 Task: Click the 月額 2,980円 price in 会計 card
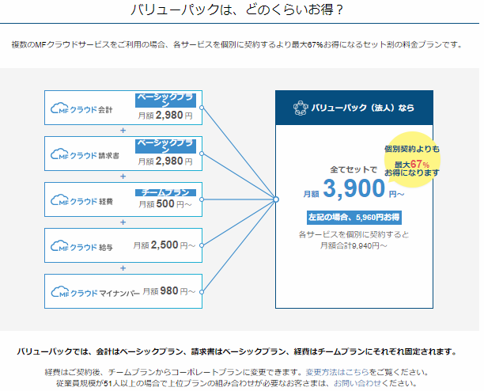coord(165,116)
